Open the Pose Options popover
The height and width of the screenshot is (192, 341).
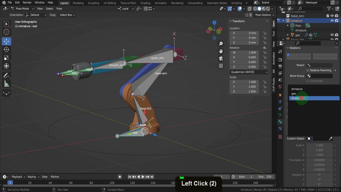(263, 15)
